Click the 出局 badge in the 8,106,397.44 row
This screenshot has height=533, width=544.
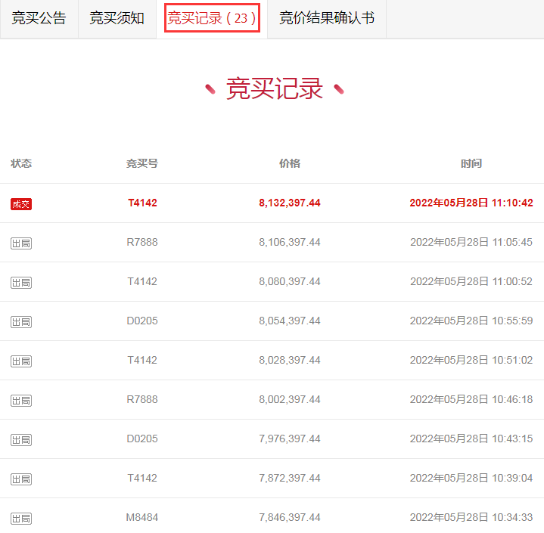click(21, 243)
